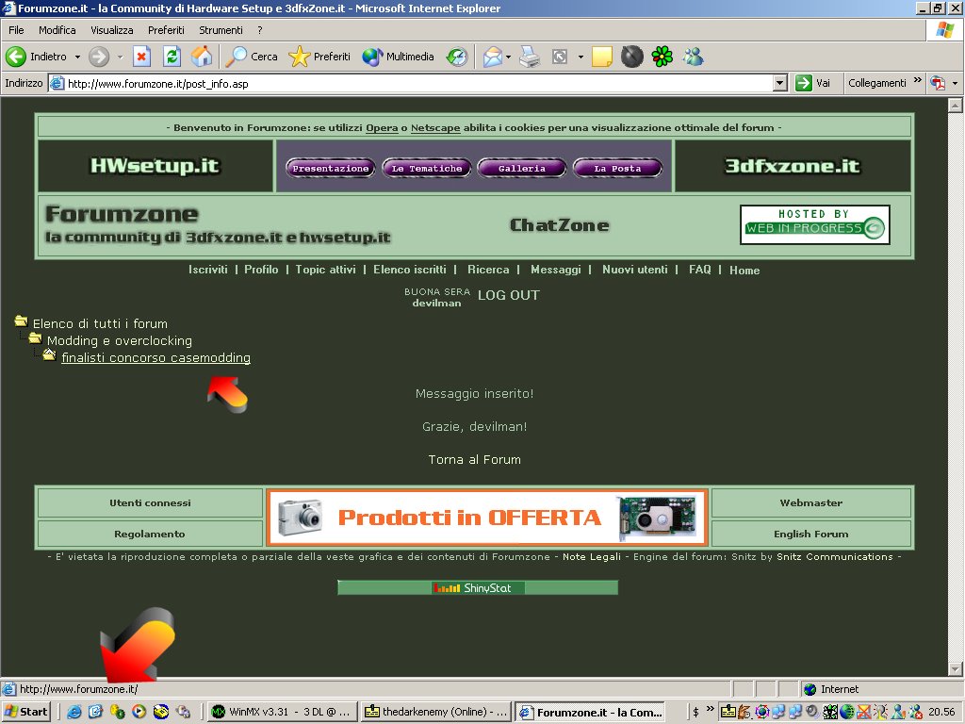Open ICQ green flower icon
965x724 pixels.
[662, 57]
